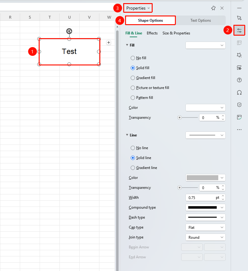Choose Gradient fill option
This screenshot has height=271, width=248.
pyautogui.click(x=143, y=78)
